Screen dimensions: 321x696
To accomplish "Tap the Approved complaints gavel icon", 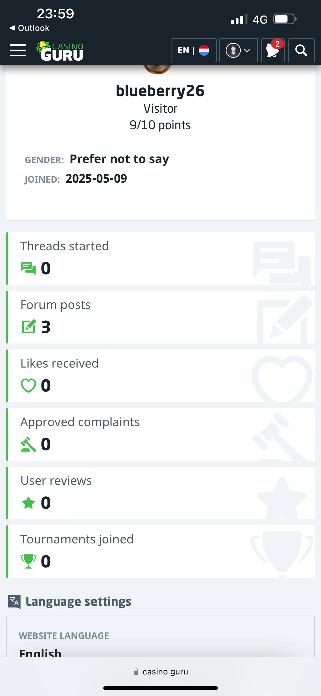I will [x=28, y=444].
